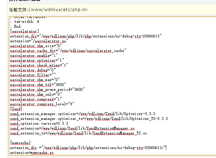The image size is (216, 158).
Task: Place cursor on eaccelerator.enable="1" line
Action: pos(34,55)
